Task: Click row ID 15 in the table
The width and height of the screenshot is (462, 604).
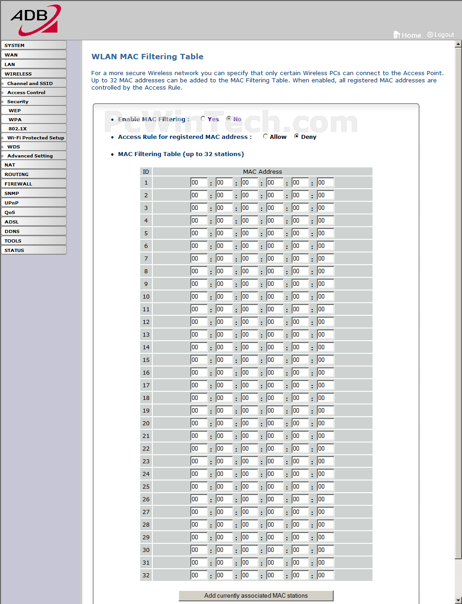Action: click(x=146, y=360)
